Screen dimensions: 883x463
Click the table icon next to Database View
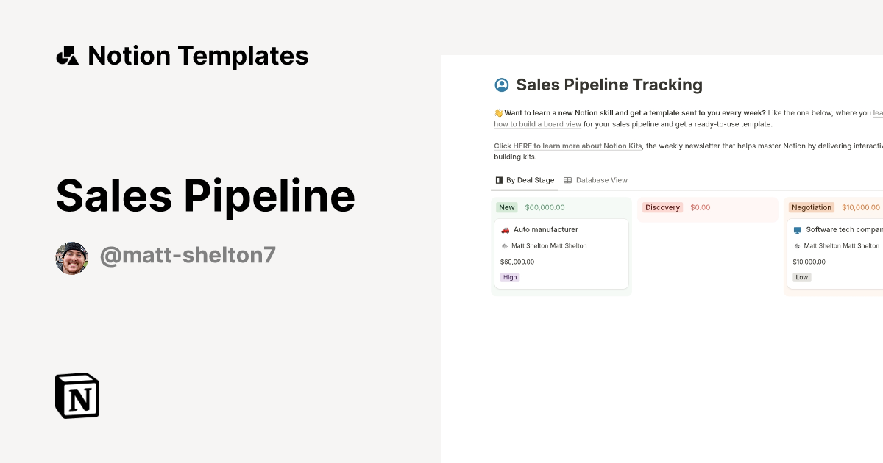pos(567,179)
